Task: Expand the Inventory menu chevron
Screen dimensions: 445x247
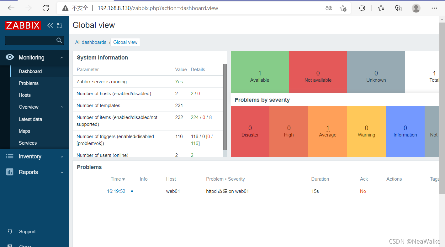Action: 62,157
